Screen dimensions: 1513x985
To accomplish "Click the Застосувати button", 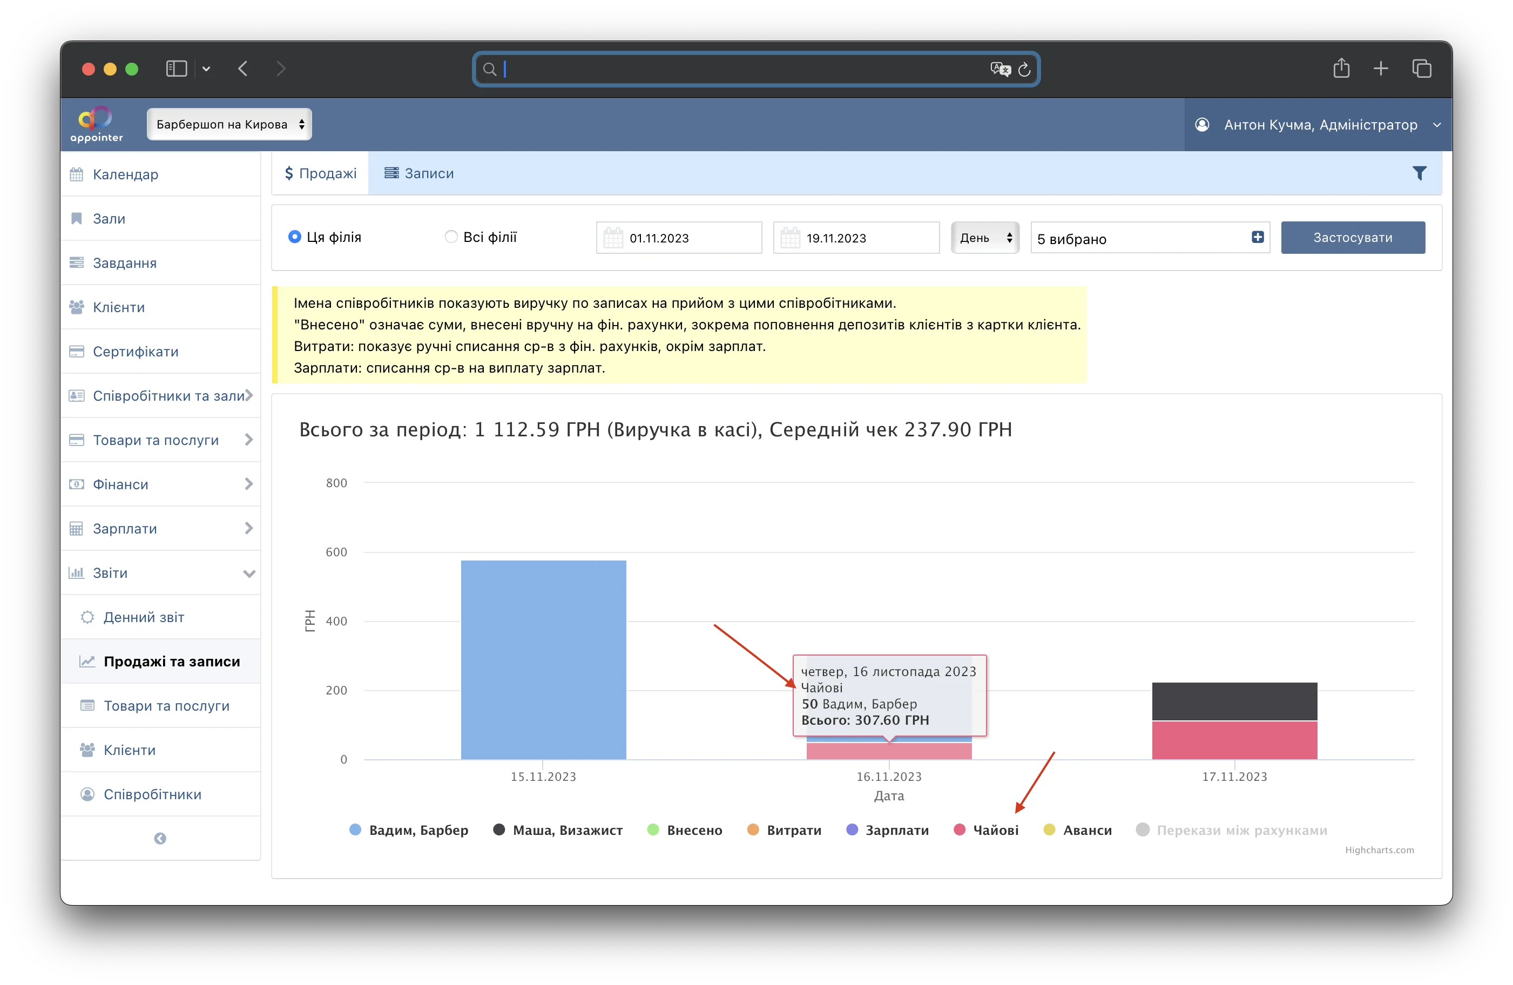I will pos(1352,237).
